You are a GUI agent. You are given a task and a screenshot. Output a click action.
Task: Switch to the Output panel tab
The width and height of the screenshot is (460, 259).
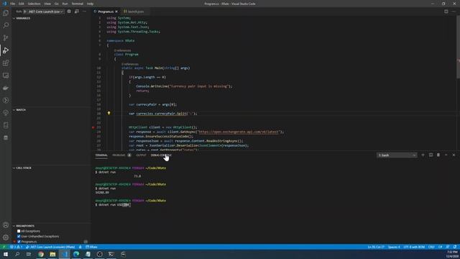(141, 155)
